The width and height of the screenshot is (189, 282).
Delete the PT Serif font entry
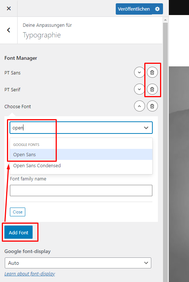click(152, 89)
